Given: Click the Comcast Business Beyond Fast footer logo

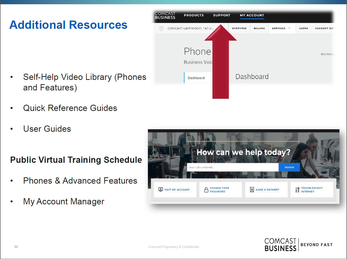Looking at the screenshot, I should [298, 245].
